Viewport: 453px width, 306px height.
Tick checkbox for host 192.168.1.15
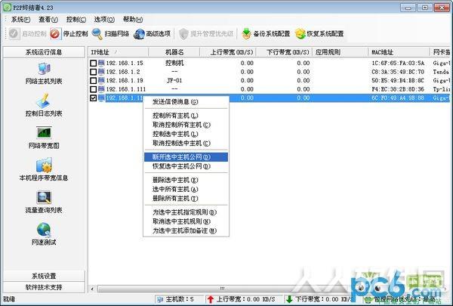click(x=94, y=63)
